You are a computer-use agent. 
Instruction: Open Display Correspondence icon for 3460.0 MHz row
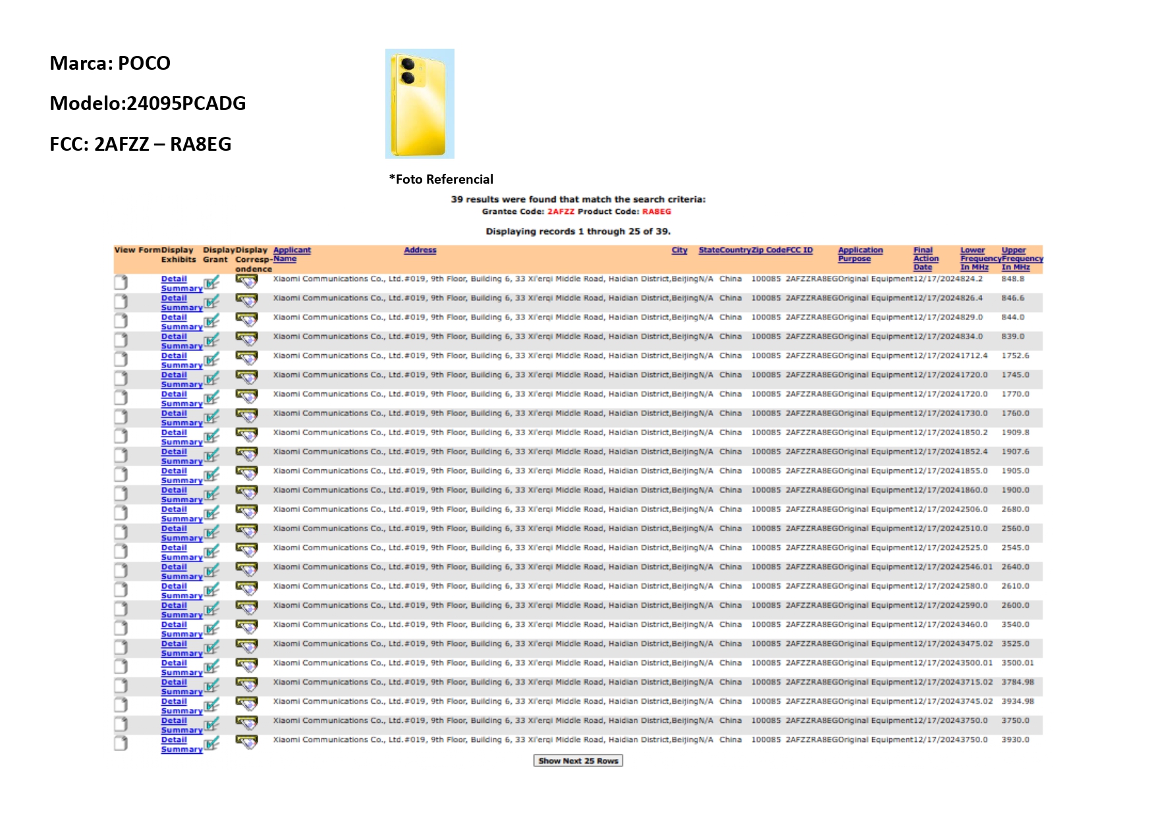246,628
